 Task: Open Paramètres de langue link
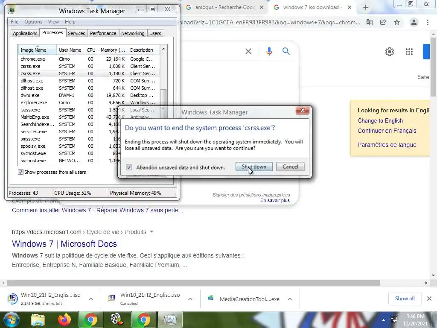387,145
